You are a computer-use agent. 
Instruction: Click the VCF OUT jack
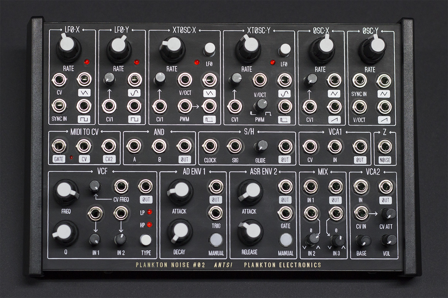[146, 187]
